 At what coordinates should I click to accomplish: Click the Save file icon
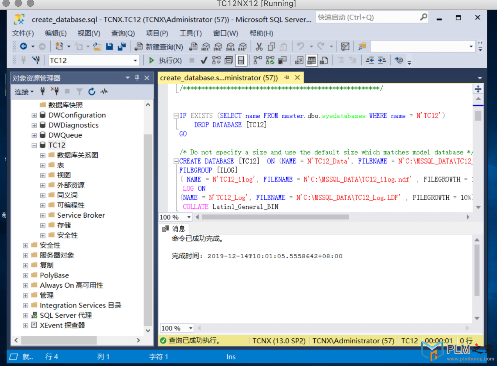pyautogui.click(x=109, y=46)
